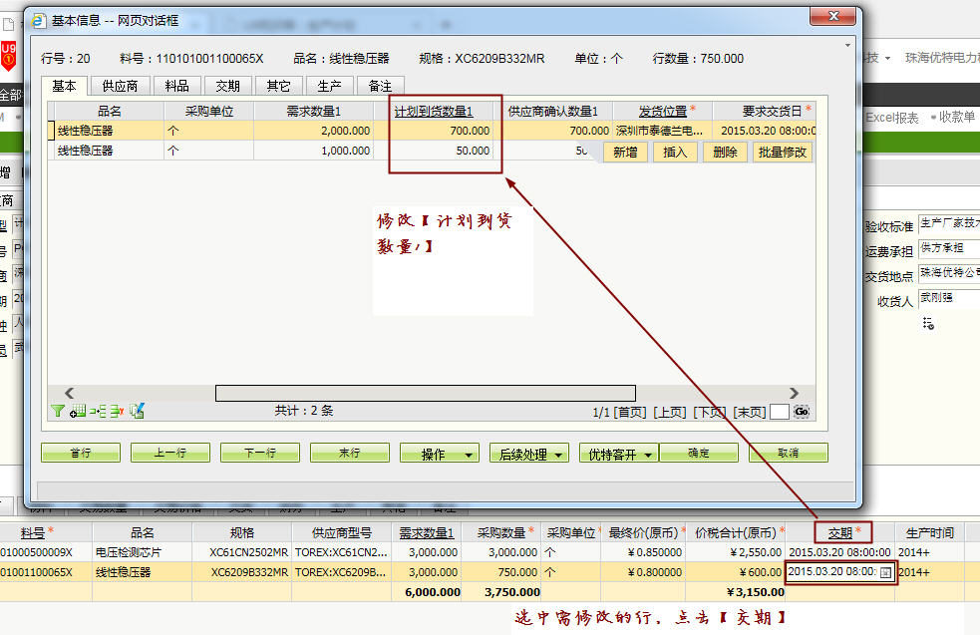The width and height of the screenshot is (980, 635).
Task: Open the 后续处理 dropdown menu
Action: [528, 454]
